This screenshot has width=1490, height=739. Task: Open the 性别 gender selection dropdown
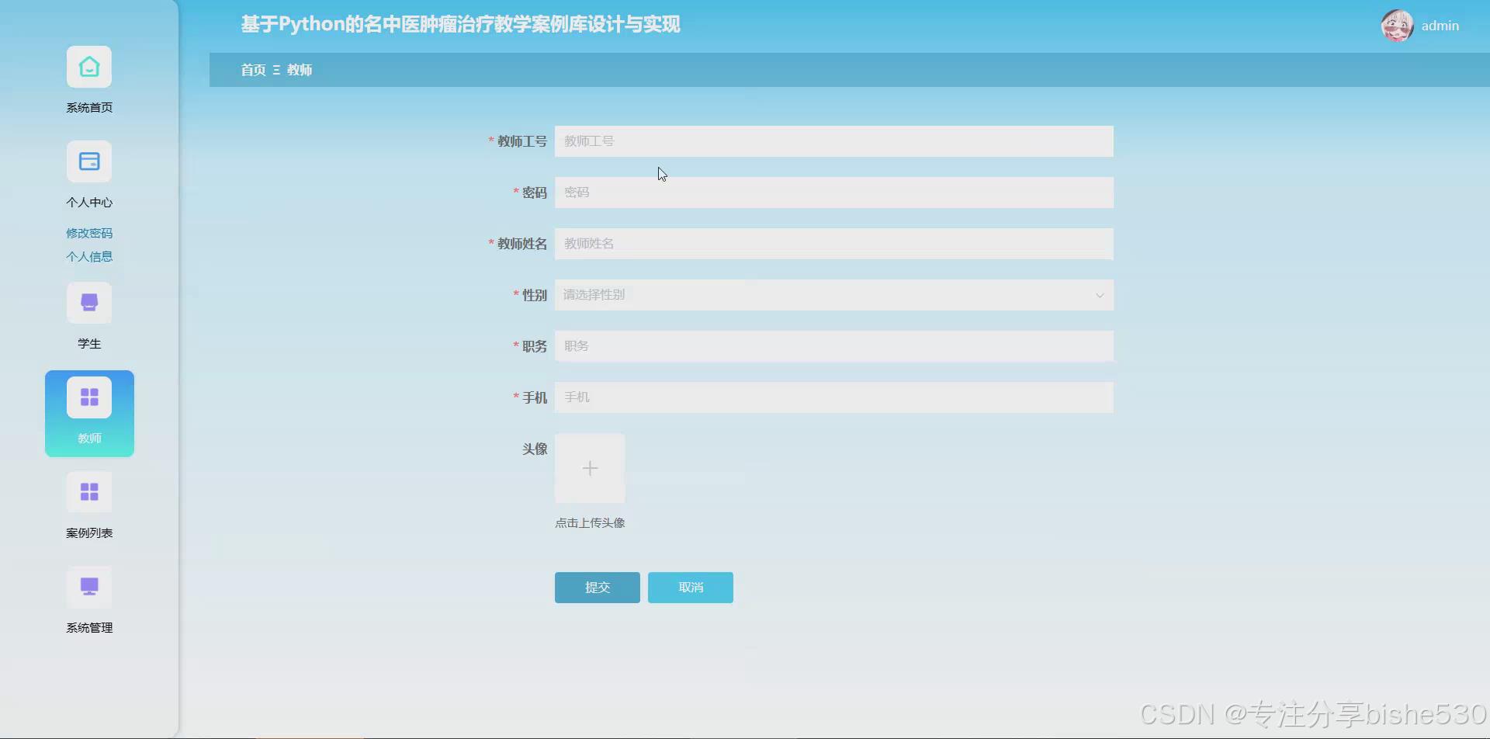pos(833,295)
